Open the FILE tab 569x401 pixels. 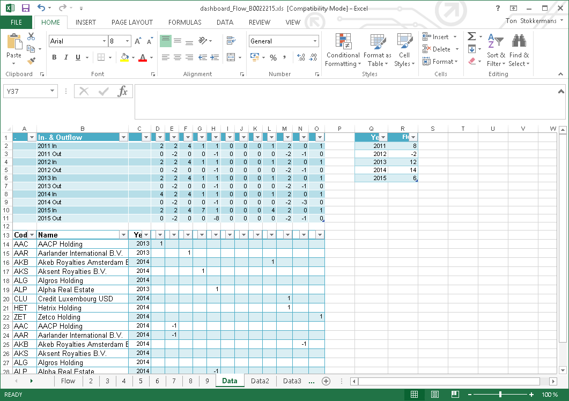point(16,22)
